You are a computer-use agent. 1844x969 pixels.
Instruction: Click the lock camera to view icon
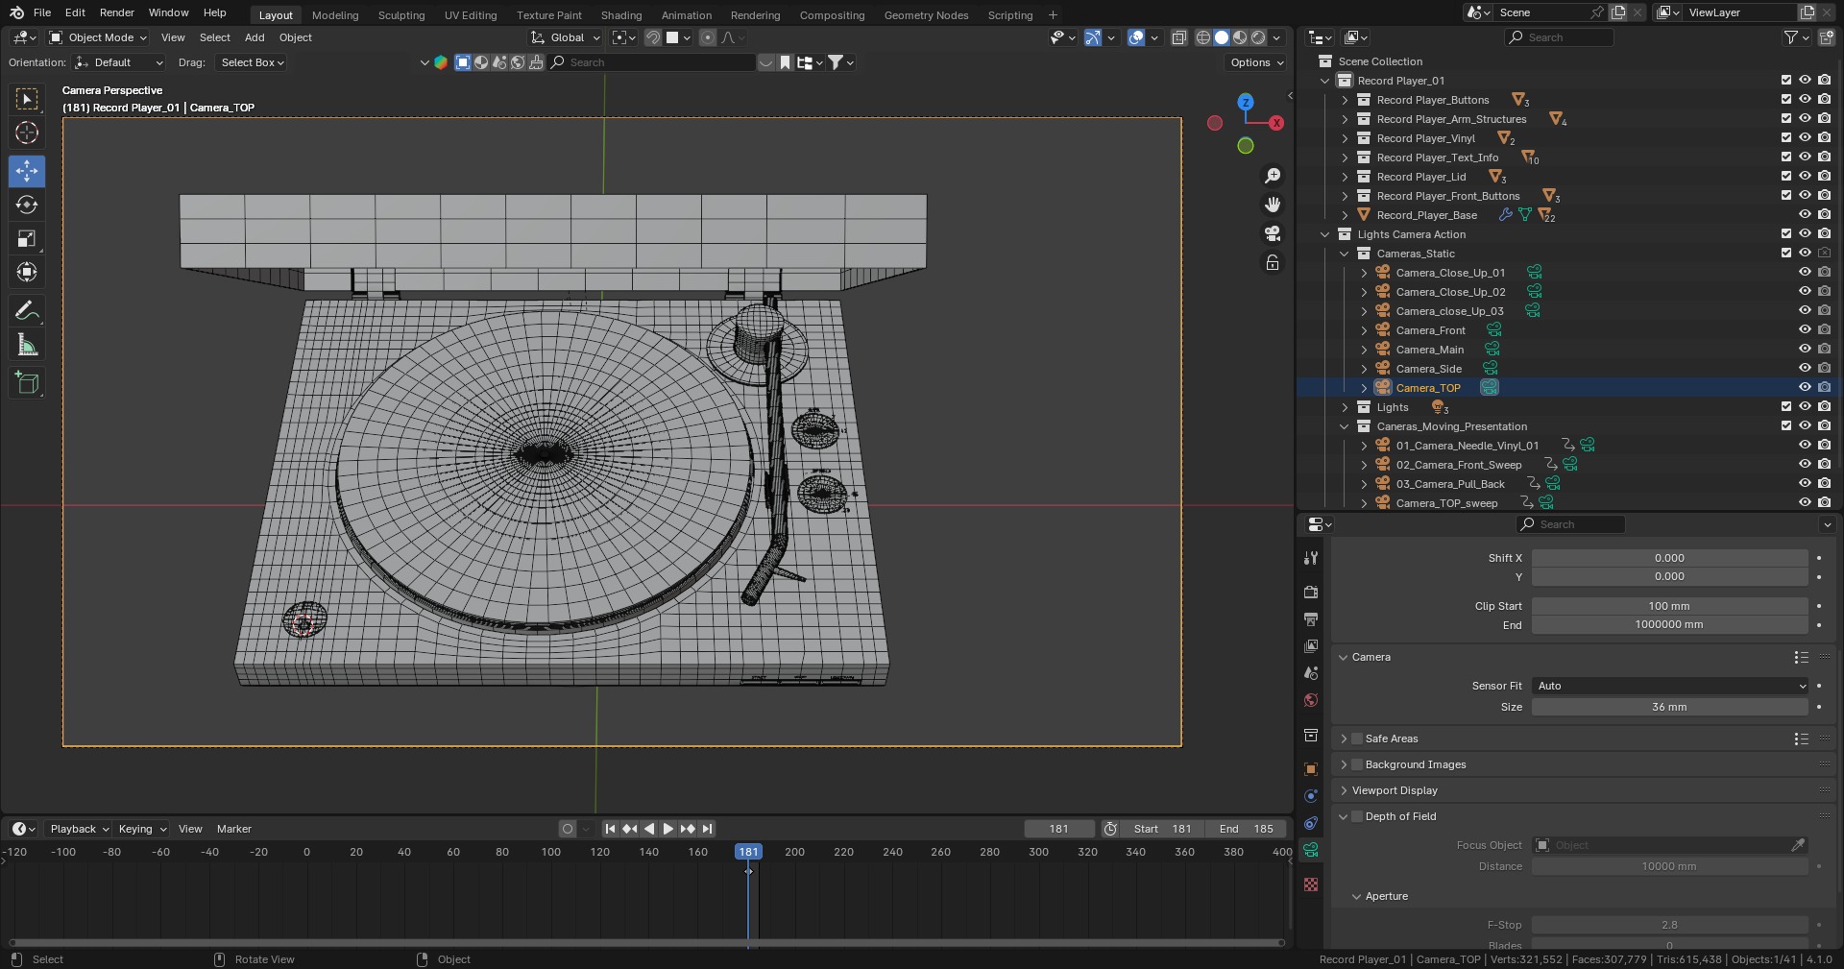pyautogui.click(x=1273, y=262)
